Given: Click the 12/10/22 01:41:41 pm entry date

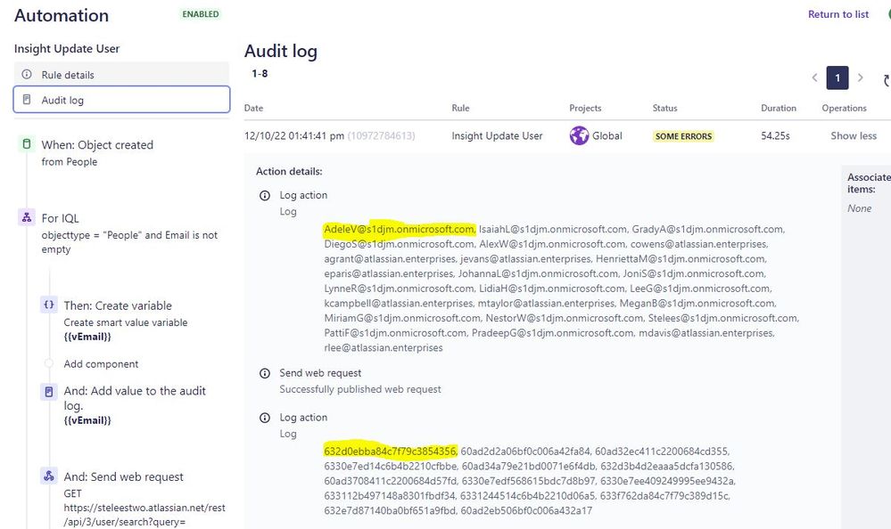Looking at the screenshot, I should coord(294,135).
